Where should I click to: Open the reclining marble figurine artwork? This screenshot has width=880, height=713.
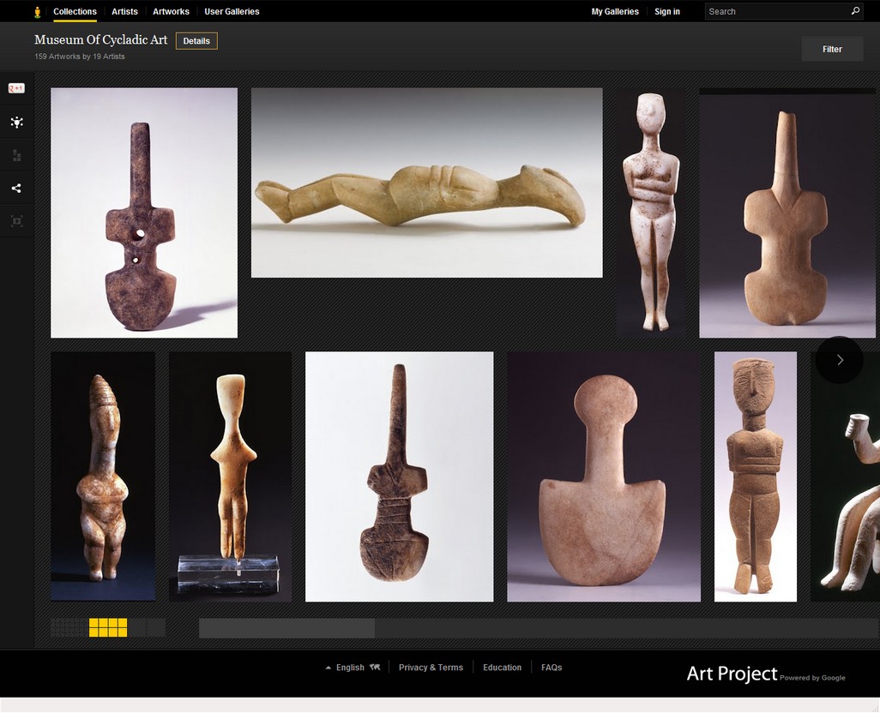point(426,183)
